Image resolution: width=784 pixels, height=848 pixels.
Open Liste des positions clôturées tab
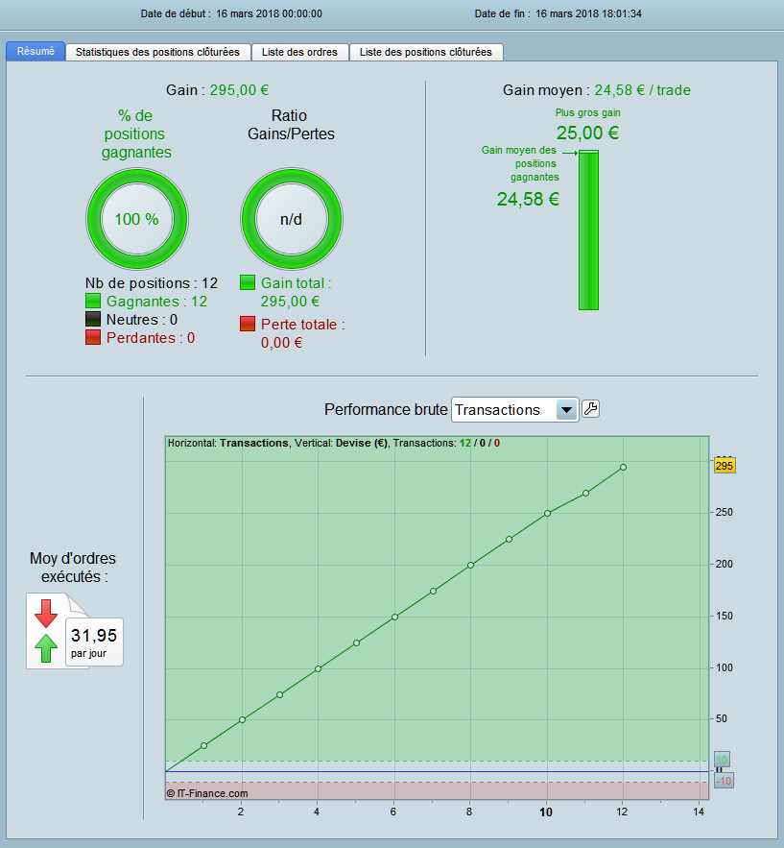426,52
